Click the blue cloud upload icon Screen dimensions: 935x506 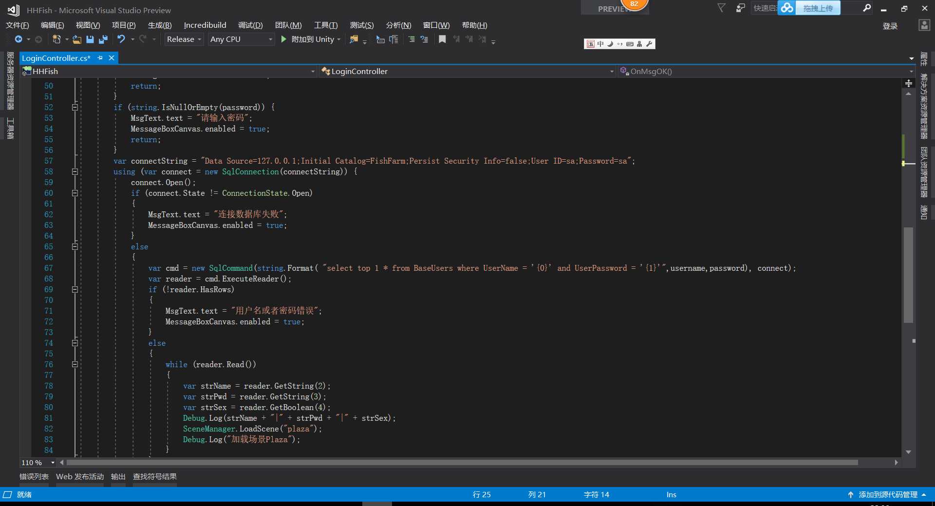point(786,8)
